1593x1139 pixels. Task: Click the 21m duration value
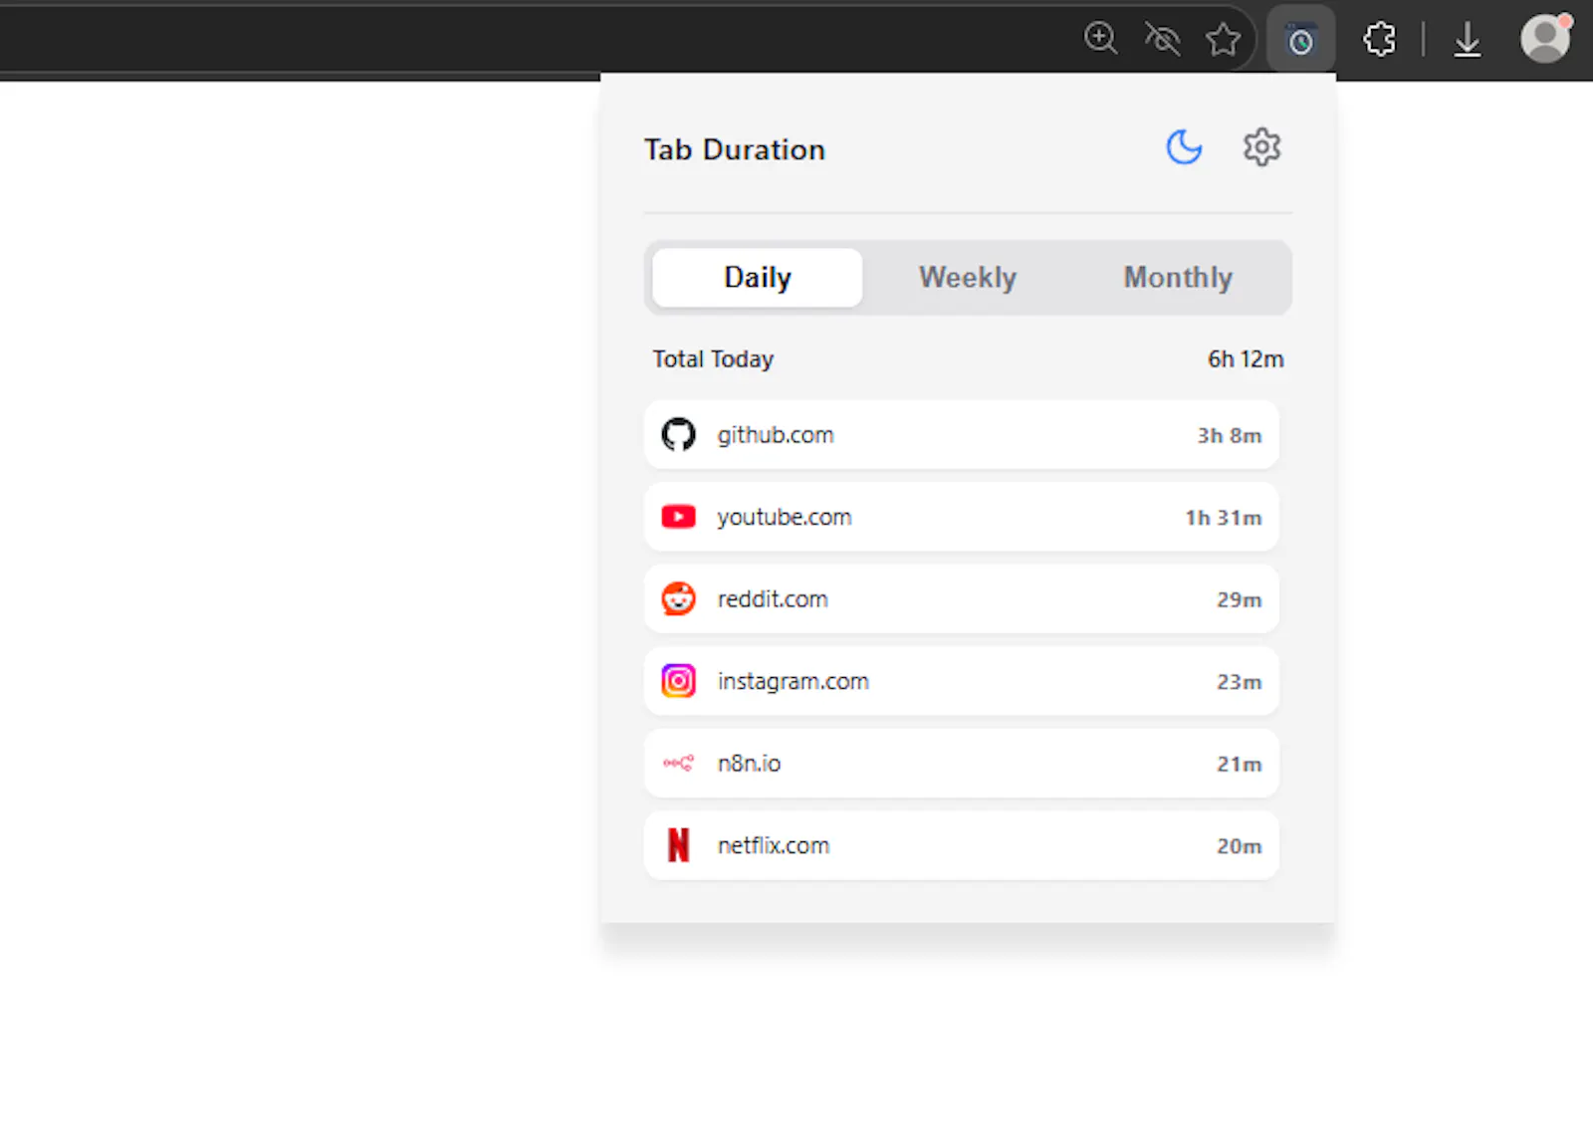[1240, 765]
